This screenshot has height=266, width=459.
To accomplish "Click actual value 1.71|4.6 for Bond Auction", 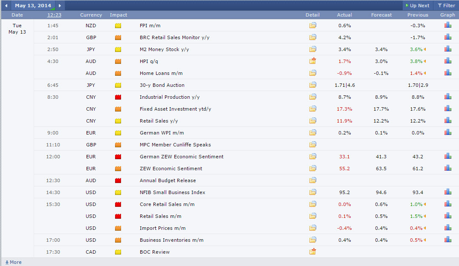I will 344,85.
